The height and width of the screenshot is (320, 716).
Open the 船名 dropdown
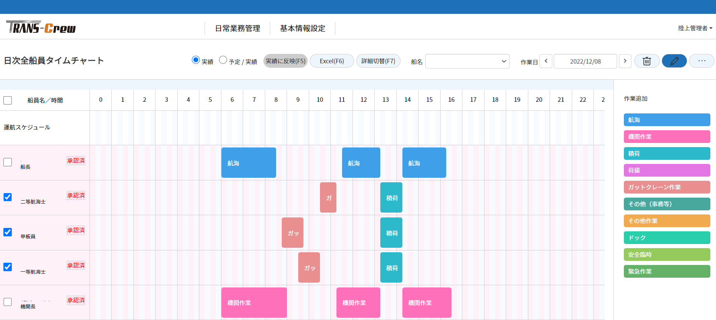pos(467,61)
